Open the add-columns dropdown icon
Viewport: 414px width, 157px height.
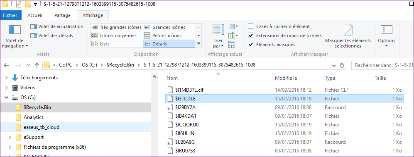(233, 35)
